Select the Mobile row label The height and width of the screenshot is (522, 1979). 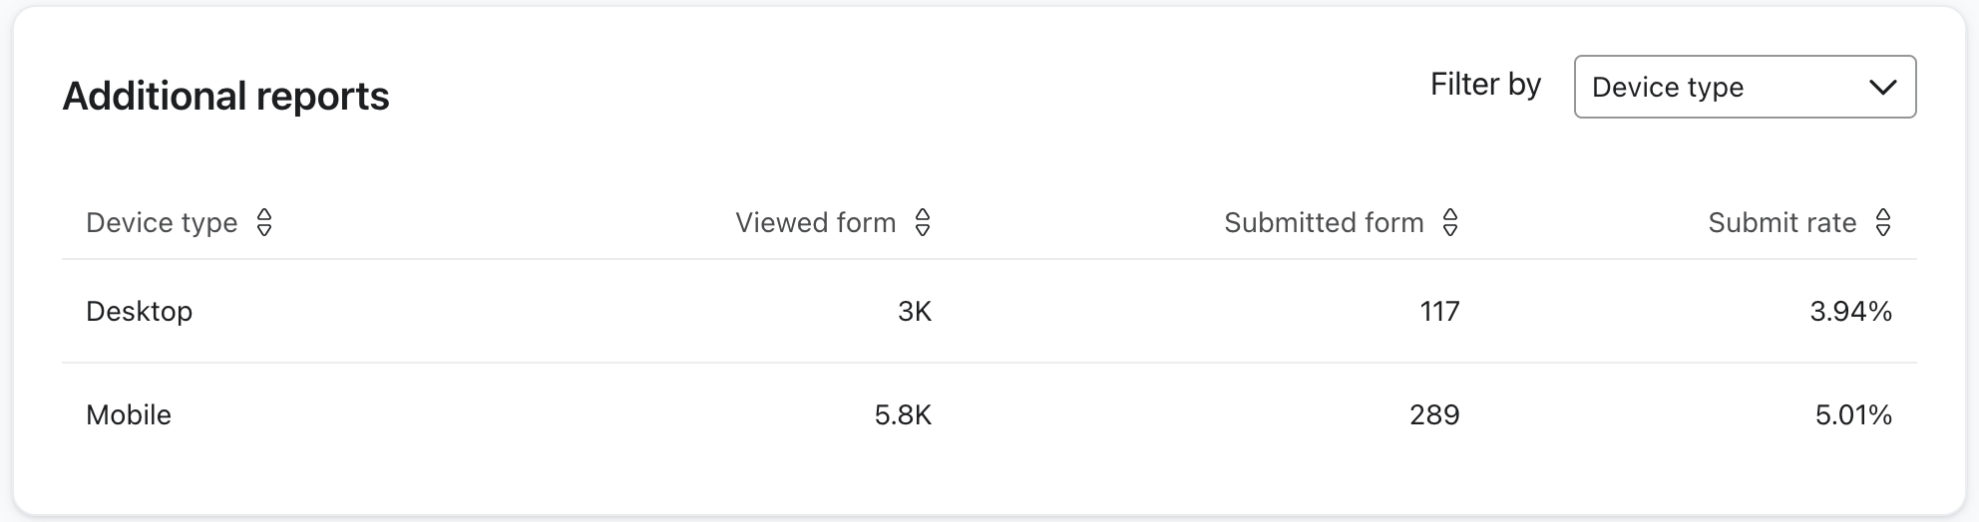pos(129,414)
